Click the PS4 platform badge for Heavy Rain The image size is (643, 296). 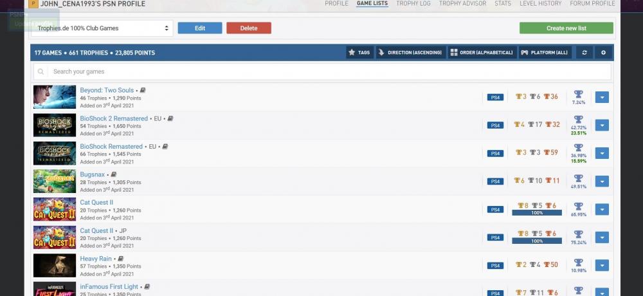[494, 265]
